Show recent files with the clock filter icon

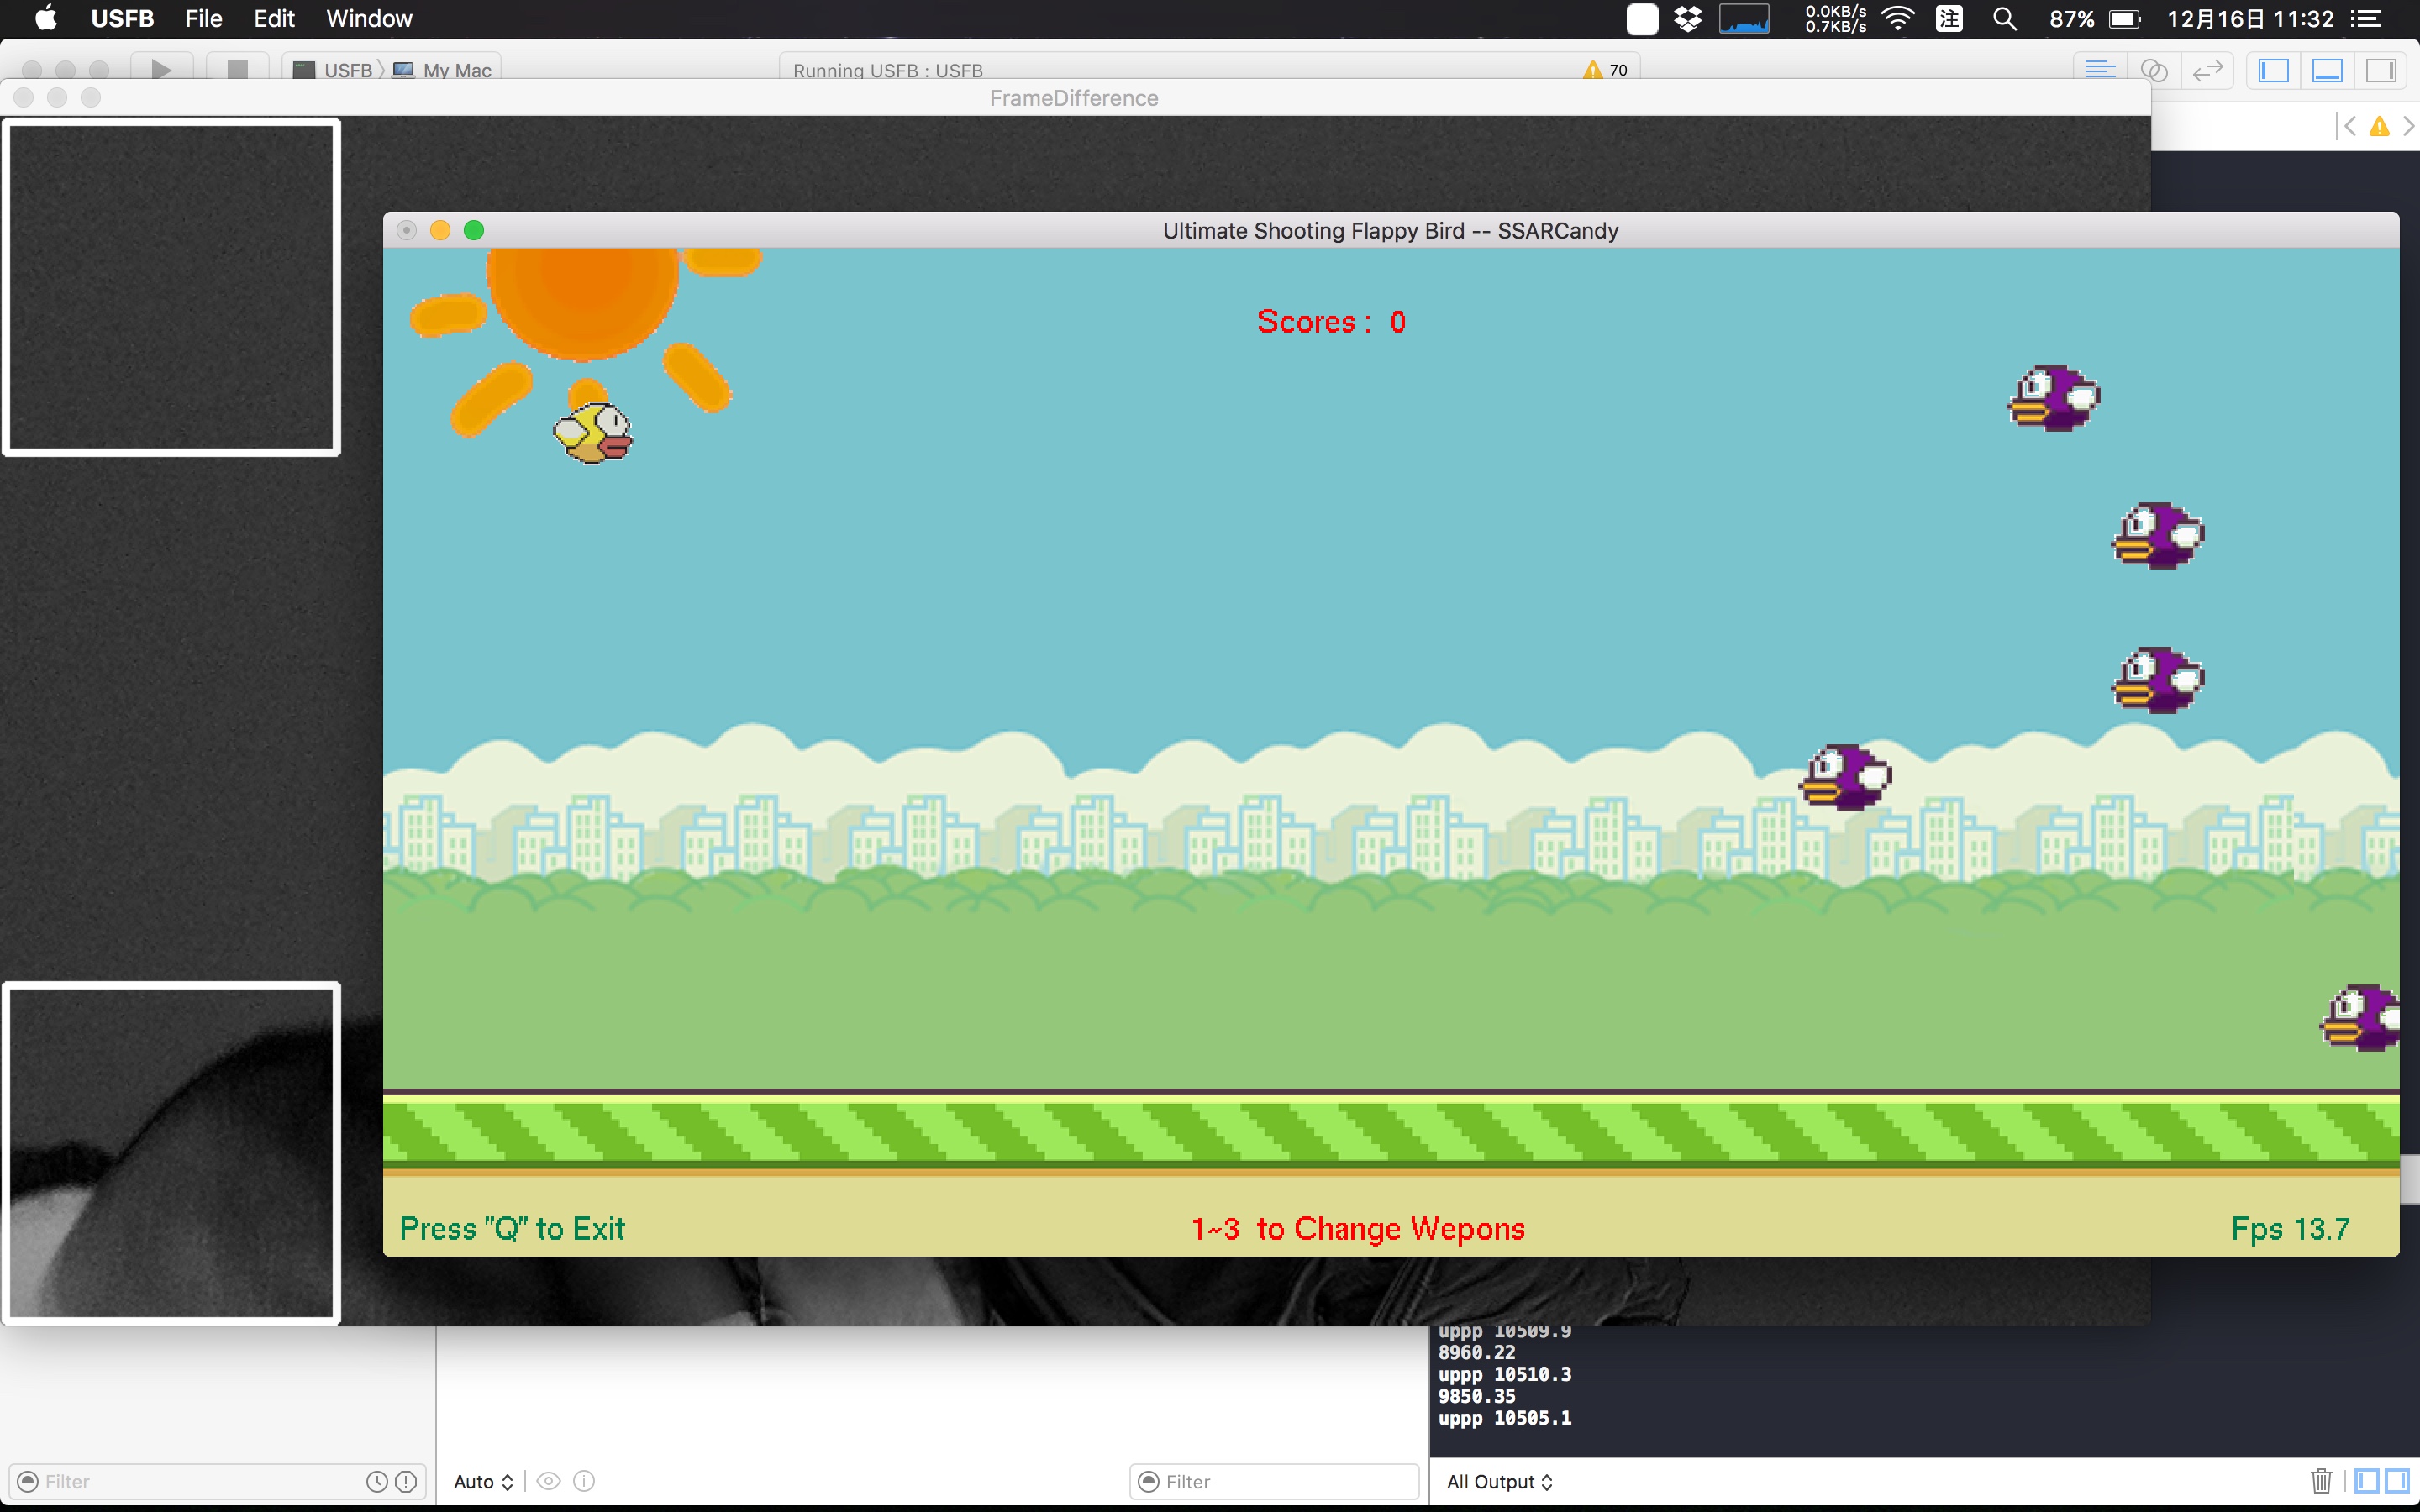[376, 1482]
